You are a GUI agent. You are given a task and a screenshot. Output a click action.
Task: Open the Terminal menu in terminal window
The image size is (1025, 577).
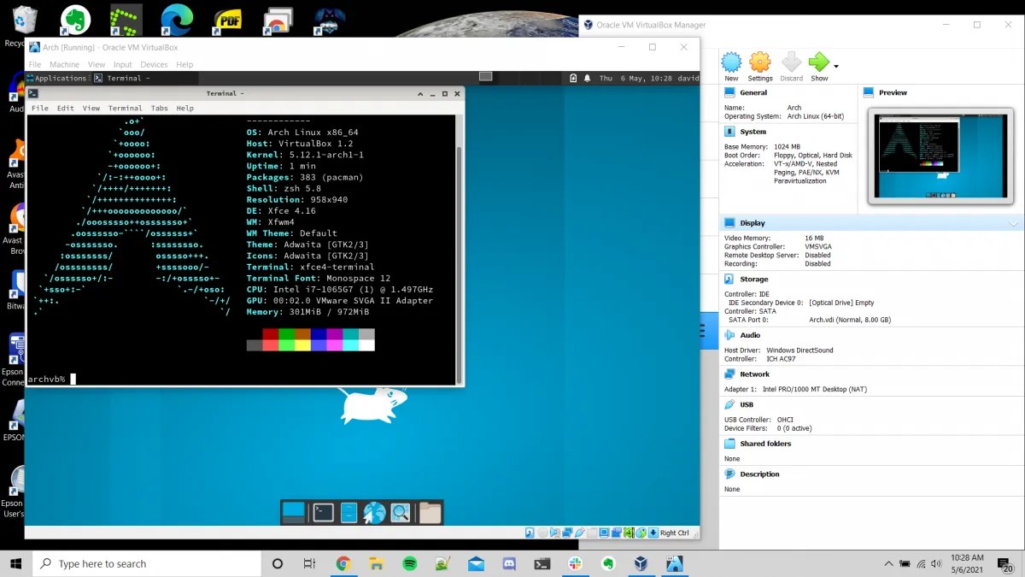(x=125, y=109)
